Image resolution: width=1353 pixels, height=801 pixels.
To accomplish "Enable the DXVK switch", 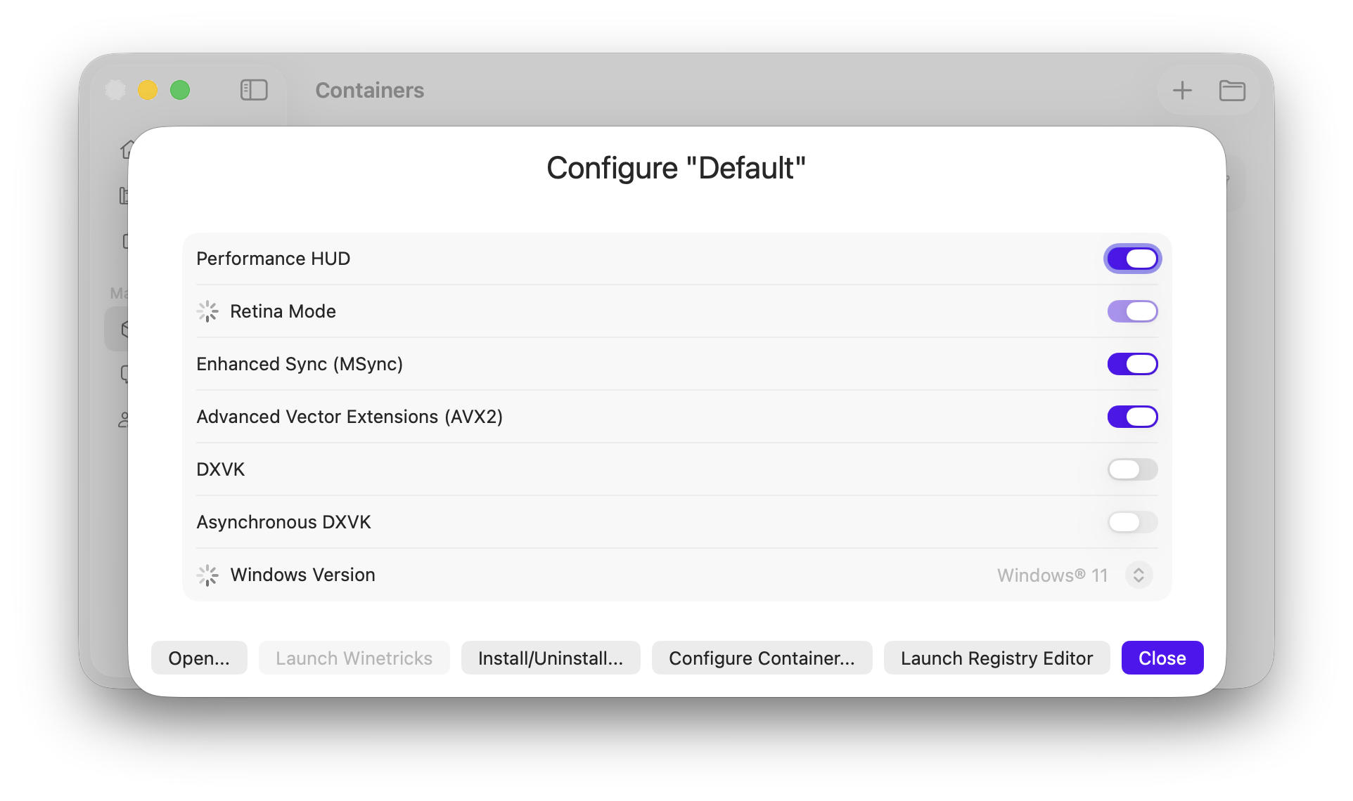I will [1132, 469].
